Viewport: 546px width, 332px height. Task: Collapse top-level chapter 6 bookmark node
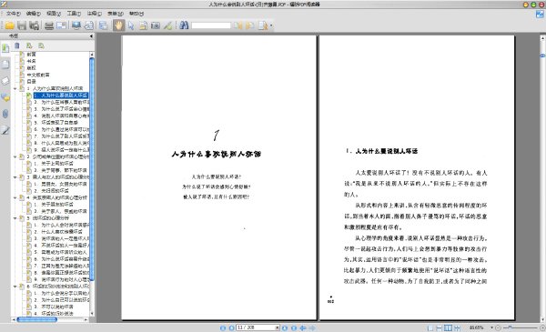(x=15, y=287)
